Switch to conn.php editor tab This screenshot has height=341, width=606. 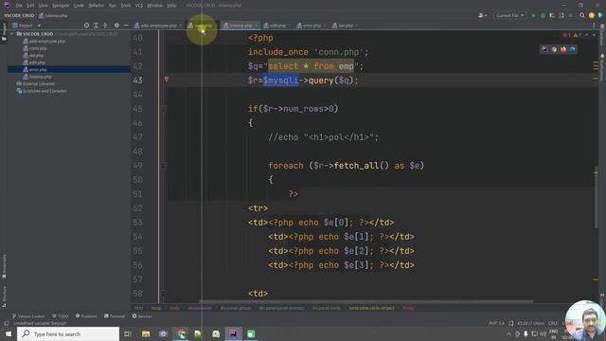coord(201,26)
